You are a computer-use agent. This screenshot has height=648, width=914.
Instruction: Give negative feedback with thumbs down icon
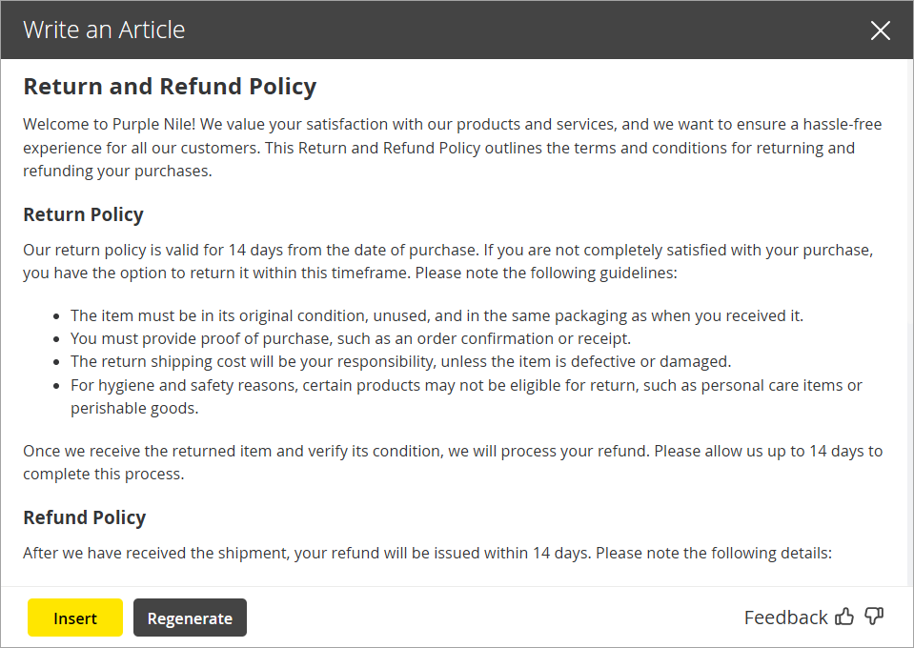[874, 617]
